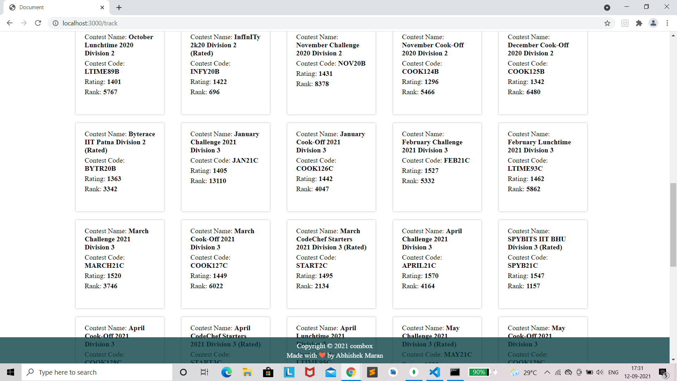677x381 pixels.
Task: Go back to previous page
Action: (x=10, y=23)
